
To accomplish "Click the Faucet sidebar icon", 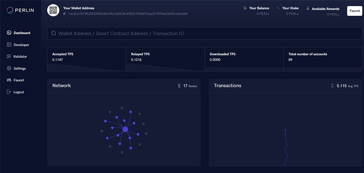I will (9, 80).
